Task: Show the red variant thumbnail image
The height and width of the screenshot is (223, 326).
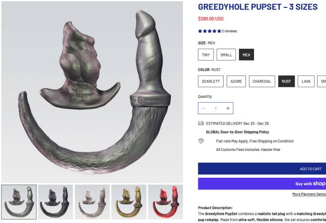Action: pyautogui.click(x=165, y=202)
